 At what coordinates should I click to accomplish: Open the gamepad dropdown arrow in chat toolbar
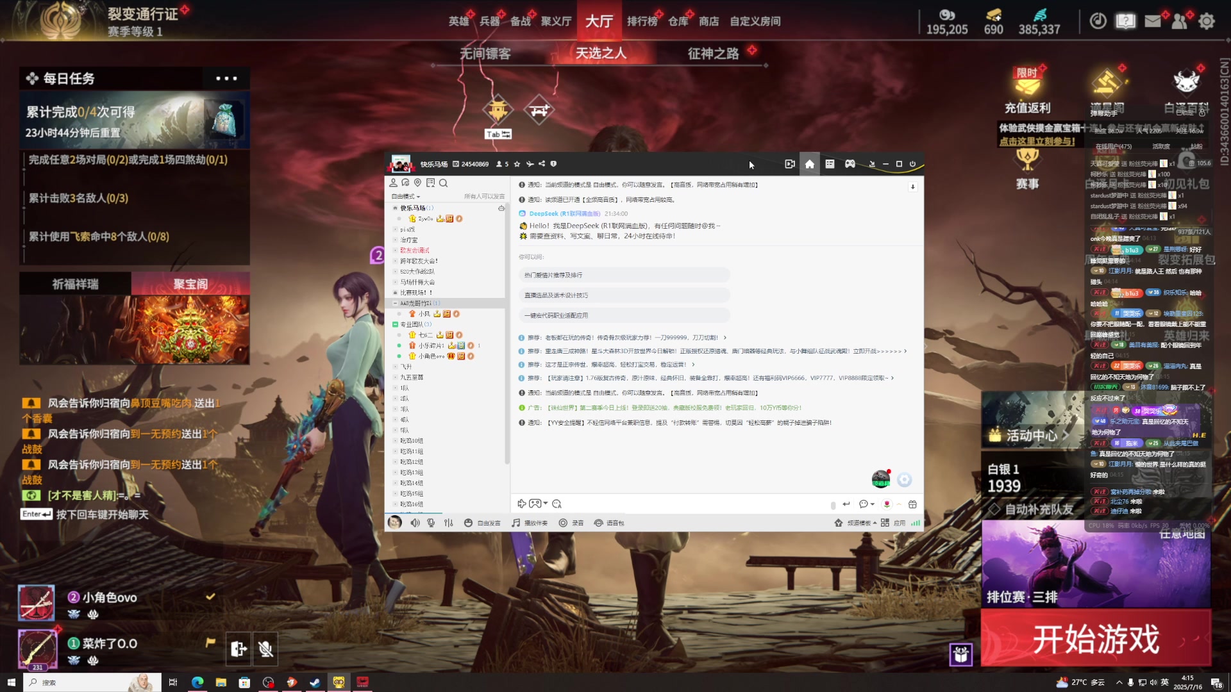click(546, 504)
